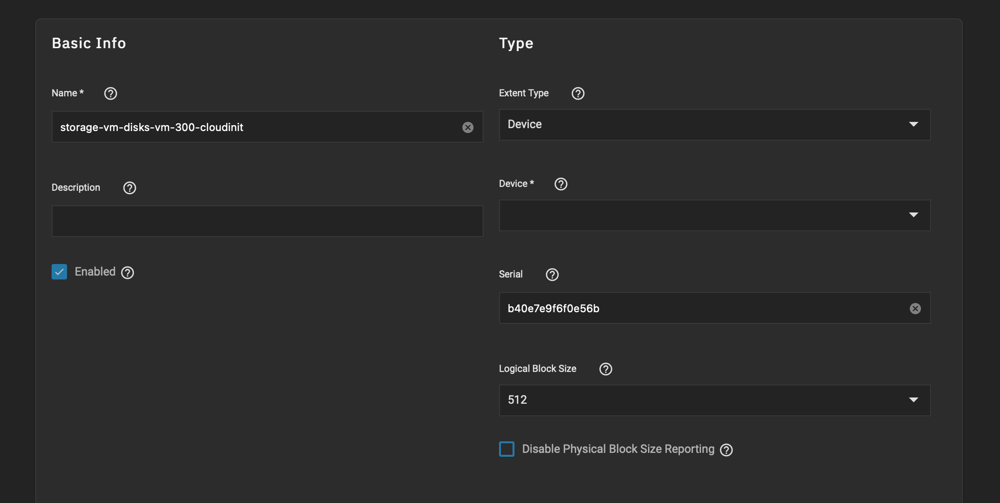The height and width of the screenshot is (503, 1000).
Task: Open the empty Device selection dropdown
Action: point(714,216)
